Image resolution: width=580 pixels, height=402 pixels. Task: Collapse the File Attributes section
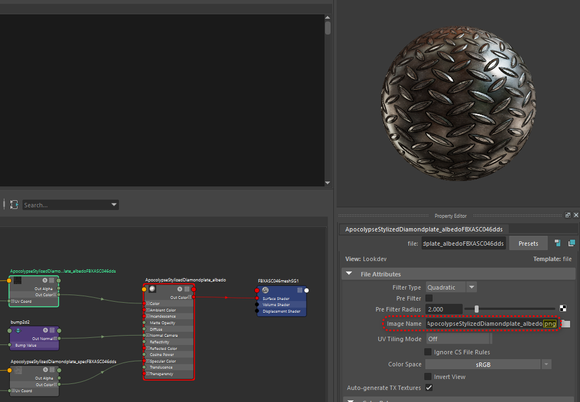pos(349,274)
